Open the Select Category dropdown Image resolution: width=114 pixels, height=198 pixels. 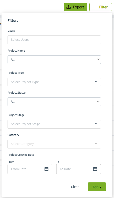[x=54, y=144]
